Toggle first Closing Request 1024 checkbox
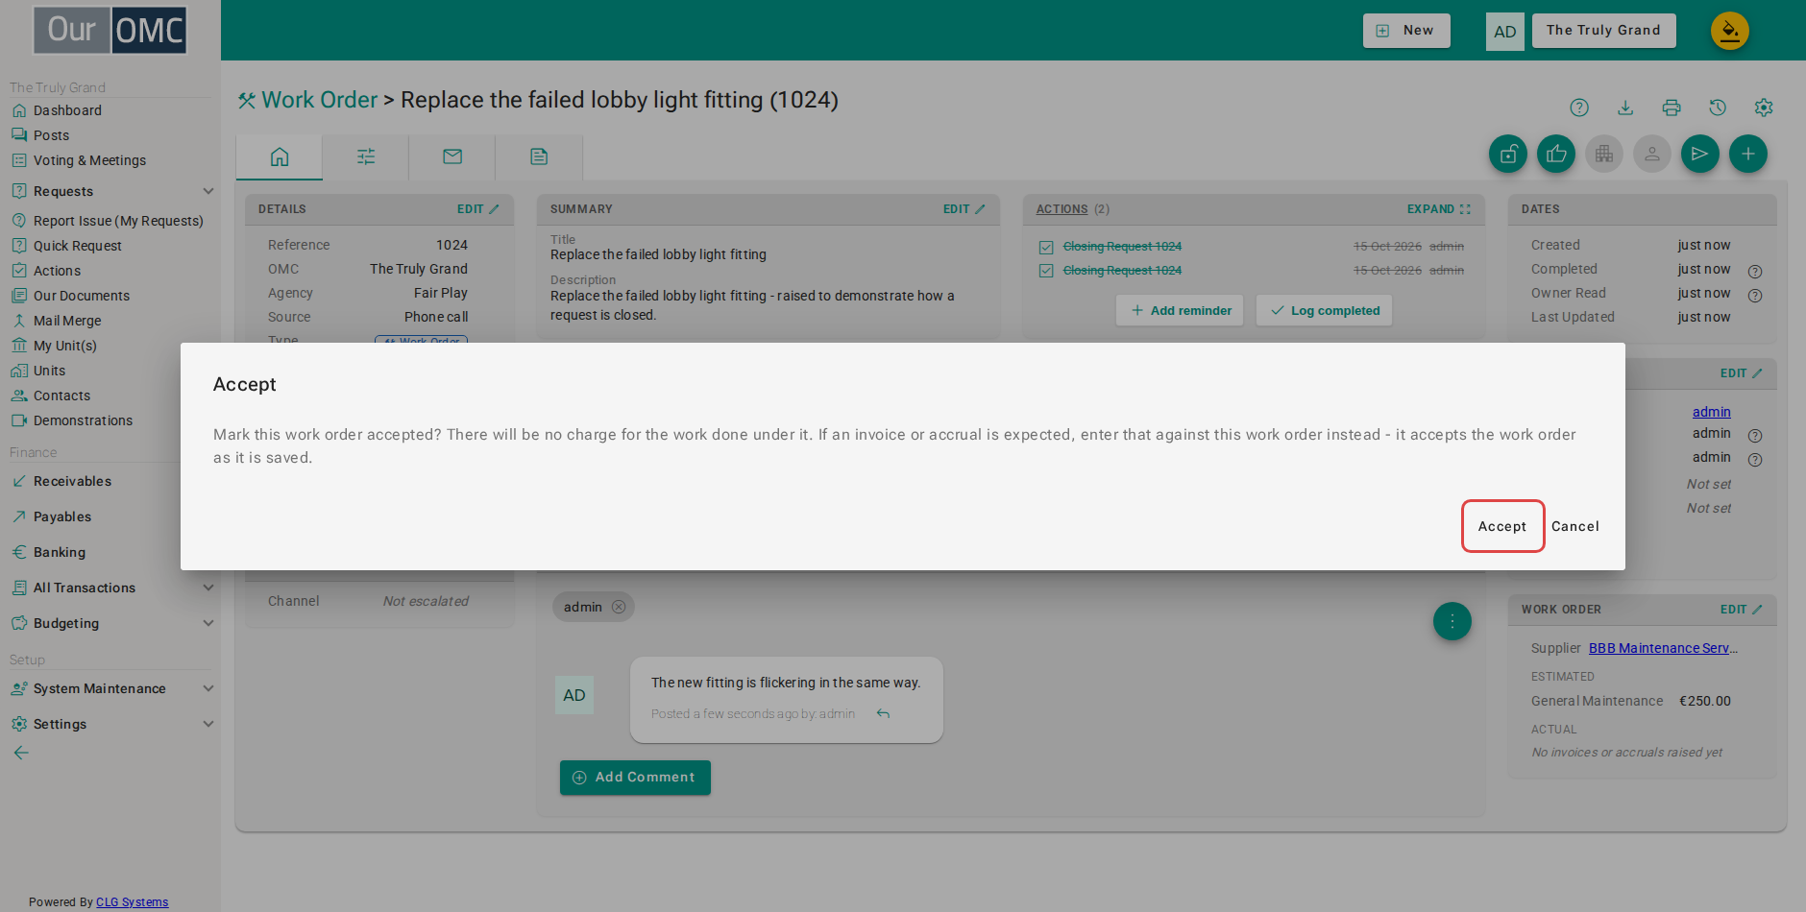Image resolution: width=1806 pixels, height=912 pixels. [1046, 247]
